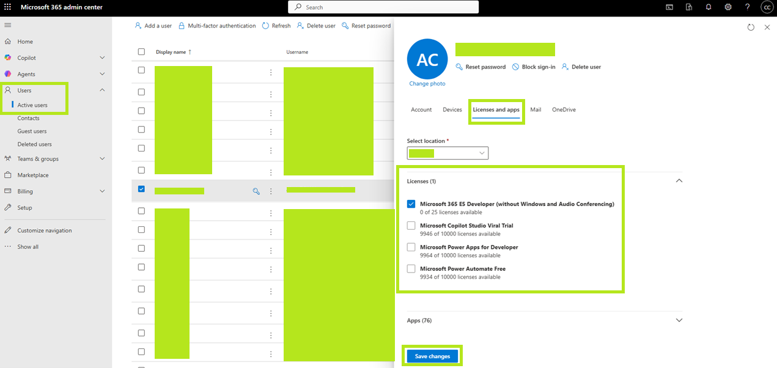
Task: Open the app launcher waffle icon
Action: (8, 7)
